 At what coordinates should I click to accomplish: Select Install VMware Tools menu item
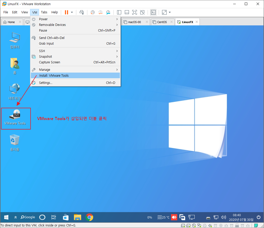[x=76, y=75]
